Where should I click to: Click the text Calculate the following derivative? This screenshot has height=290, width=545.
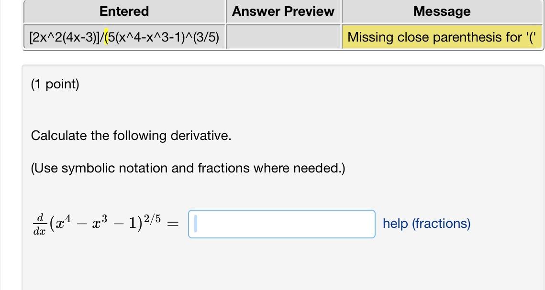pyautogui.click(x=131, y=136)
